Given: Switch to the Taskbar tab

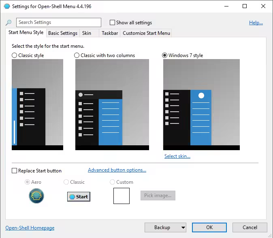Looking at the screenshot, I should pyautogui.click(x=110, y=33).
